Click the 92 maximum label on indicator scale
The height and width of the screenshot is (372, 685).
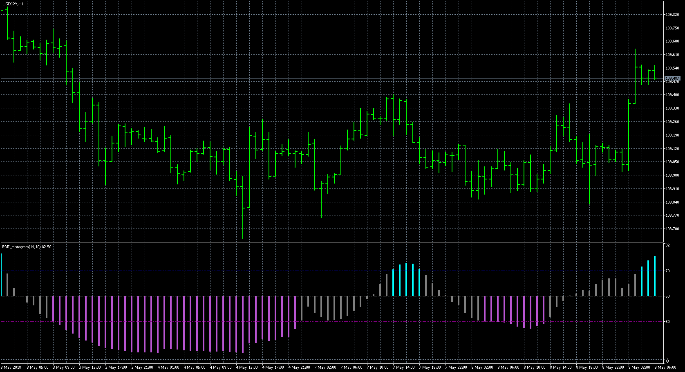(x=667, y=245)
